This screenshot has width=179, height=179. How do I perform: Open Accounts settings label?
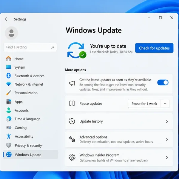[22, 110]
